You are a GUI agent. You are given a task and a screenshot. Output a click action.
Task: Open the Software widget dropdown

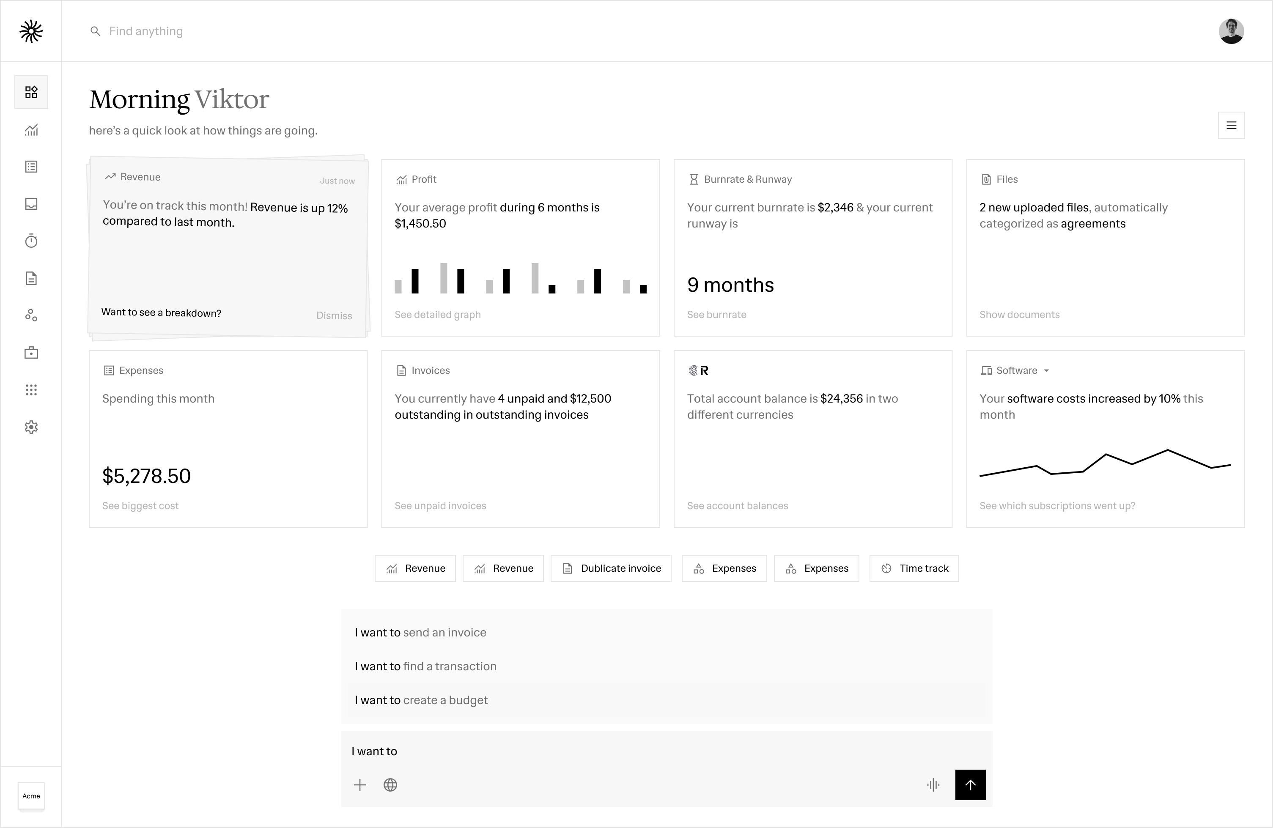1046,370
